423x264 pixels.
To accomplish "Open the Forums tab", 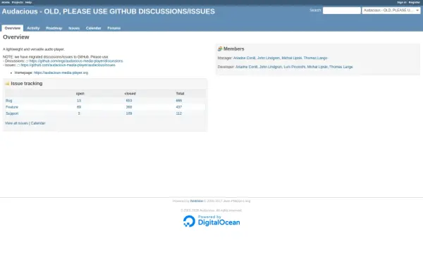I will [x=114, y=28].
